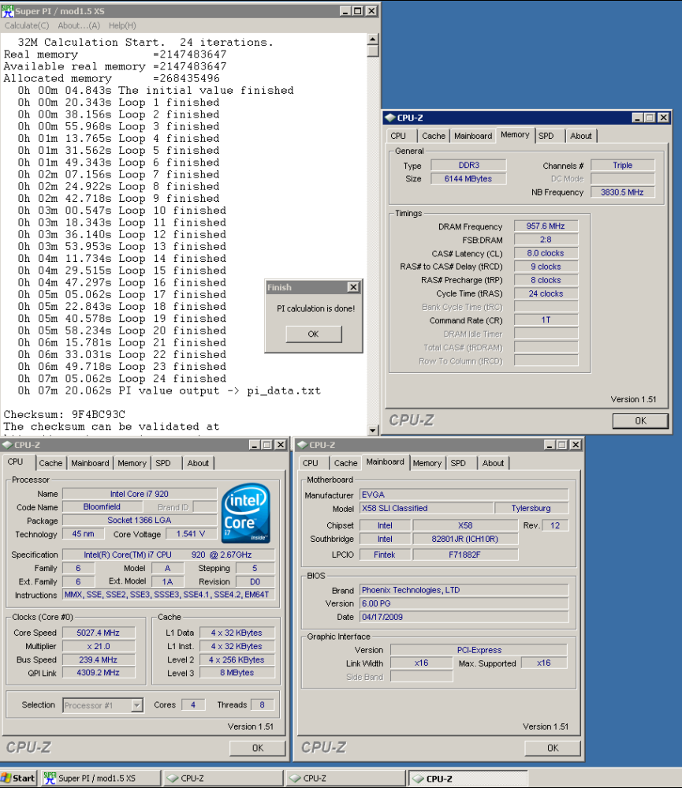The image size is (682, 788).
Task: Click the QPI Link value 4309.2 MHz
Action: click(99, 672)
